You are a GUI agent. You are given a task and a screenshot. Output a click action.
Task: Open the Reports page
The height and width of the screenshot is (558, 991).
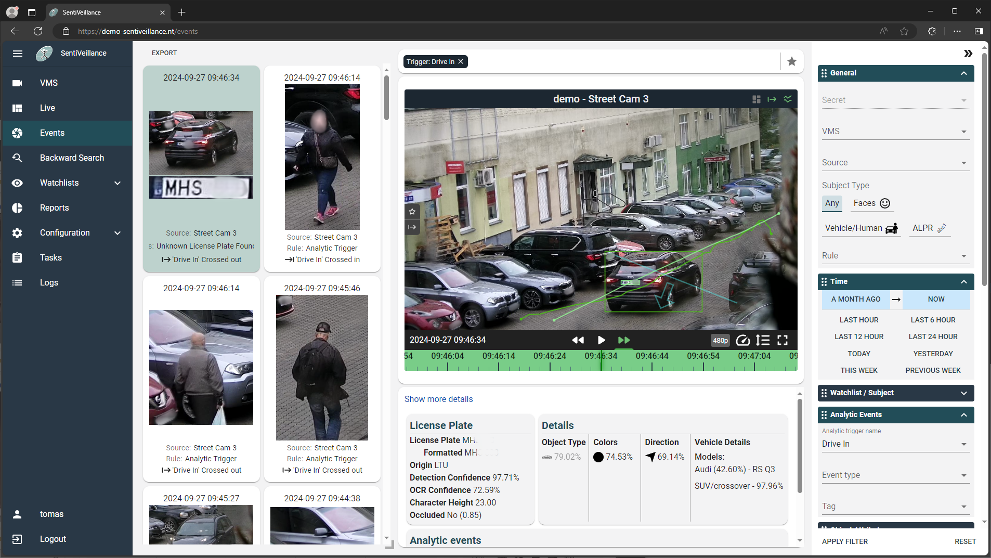coord(67,207)
